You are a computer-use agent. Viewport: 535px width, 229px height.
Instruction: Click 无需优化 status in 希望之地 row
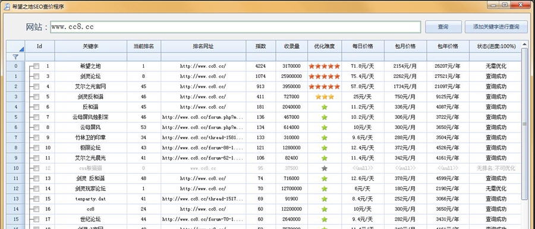tap(496, 66)
